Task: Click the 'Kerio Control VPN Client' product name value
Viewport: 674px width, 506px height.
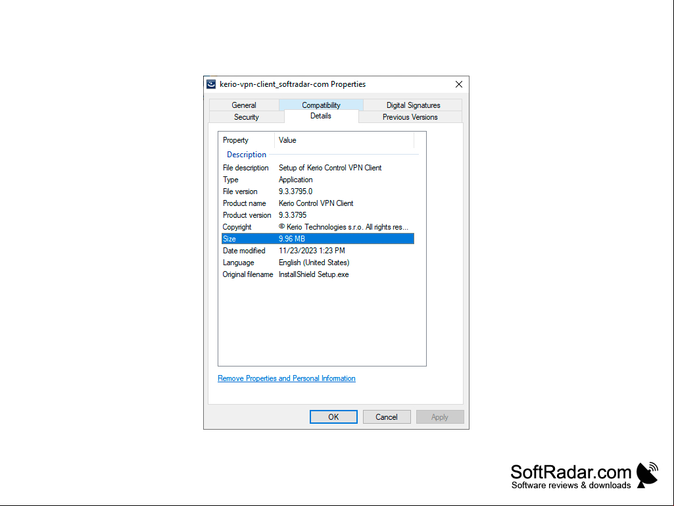Action: click(x=316, y=203)
